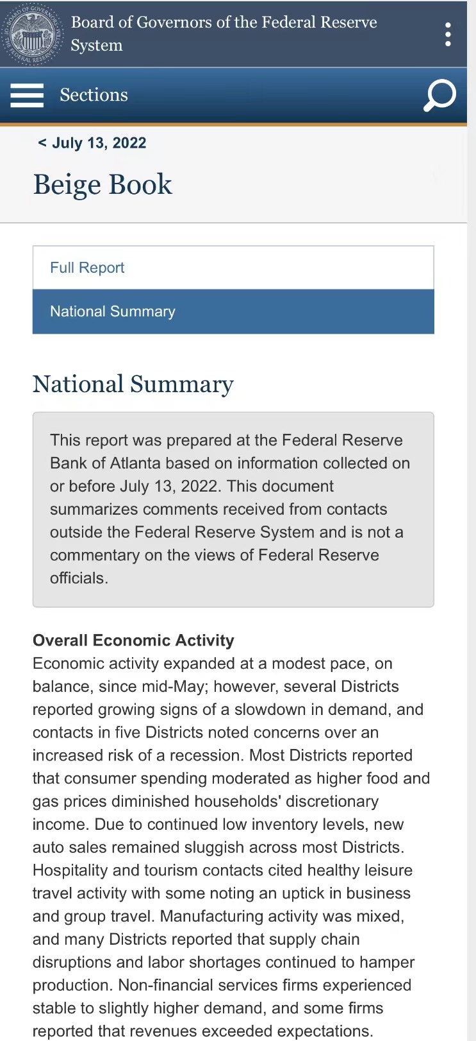Click the Beige Book page heading
Screen dimensions: 476x1041
103,185
